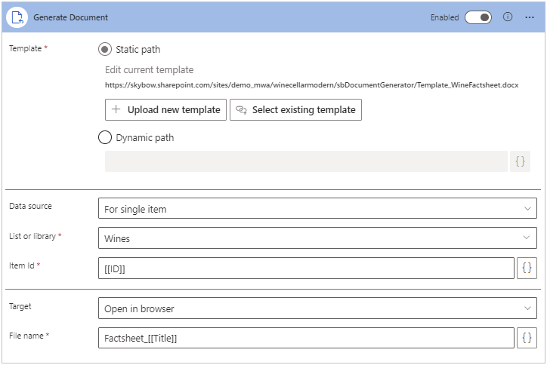
Task: Open expression builder for File name
Action: coord(527,338)
